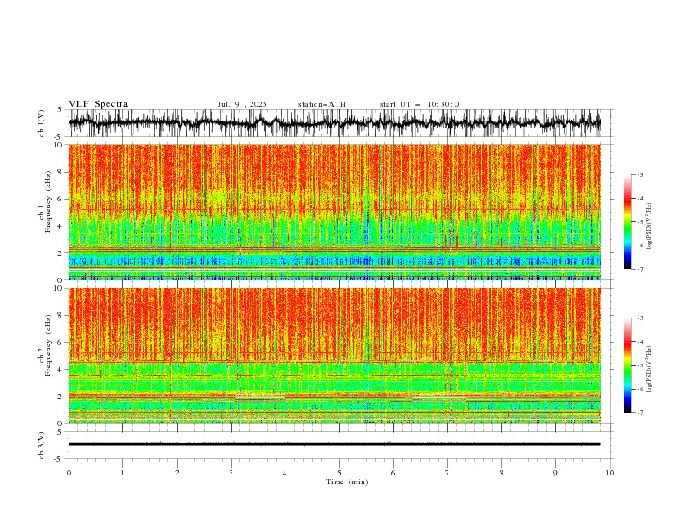Click the "-3" tick on the upper color bar

coord(640,174)
